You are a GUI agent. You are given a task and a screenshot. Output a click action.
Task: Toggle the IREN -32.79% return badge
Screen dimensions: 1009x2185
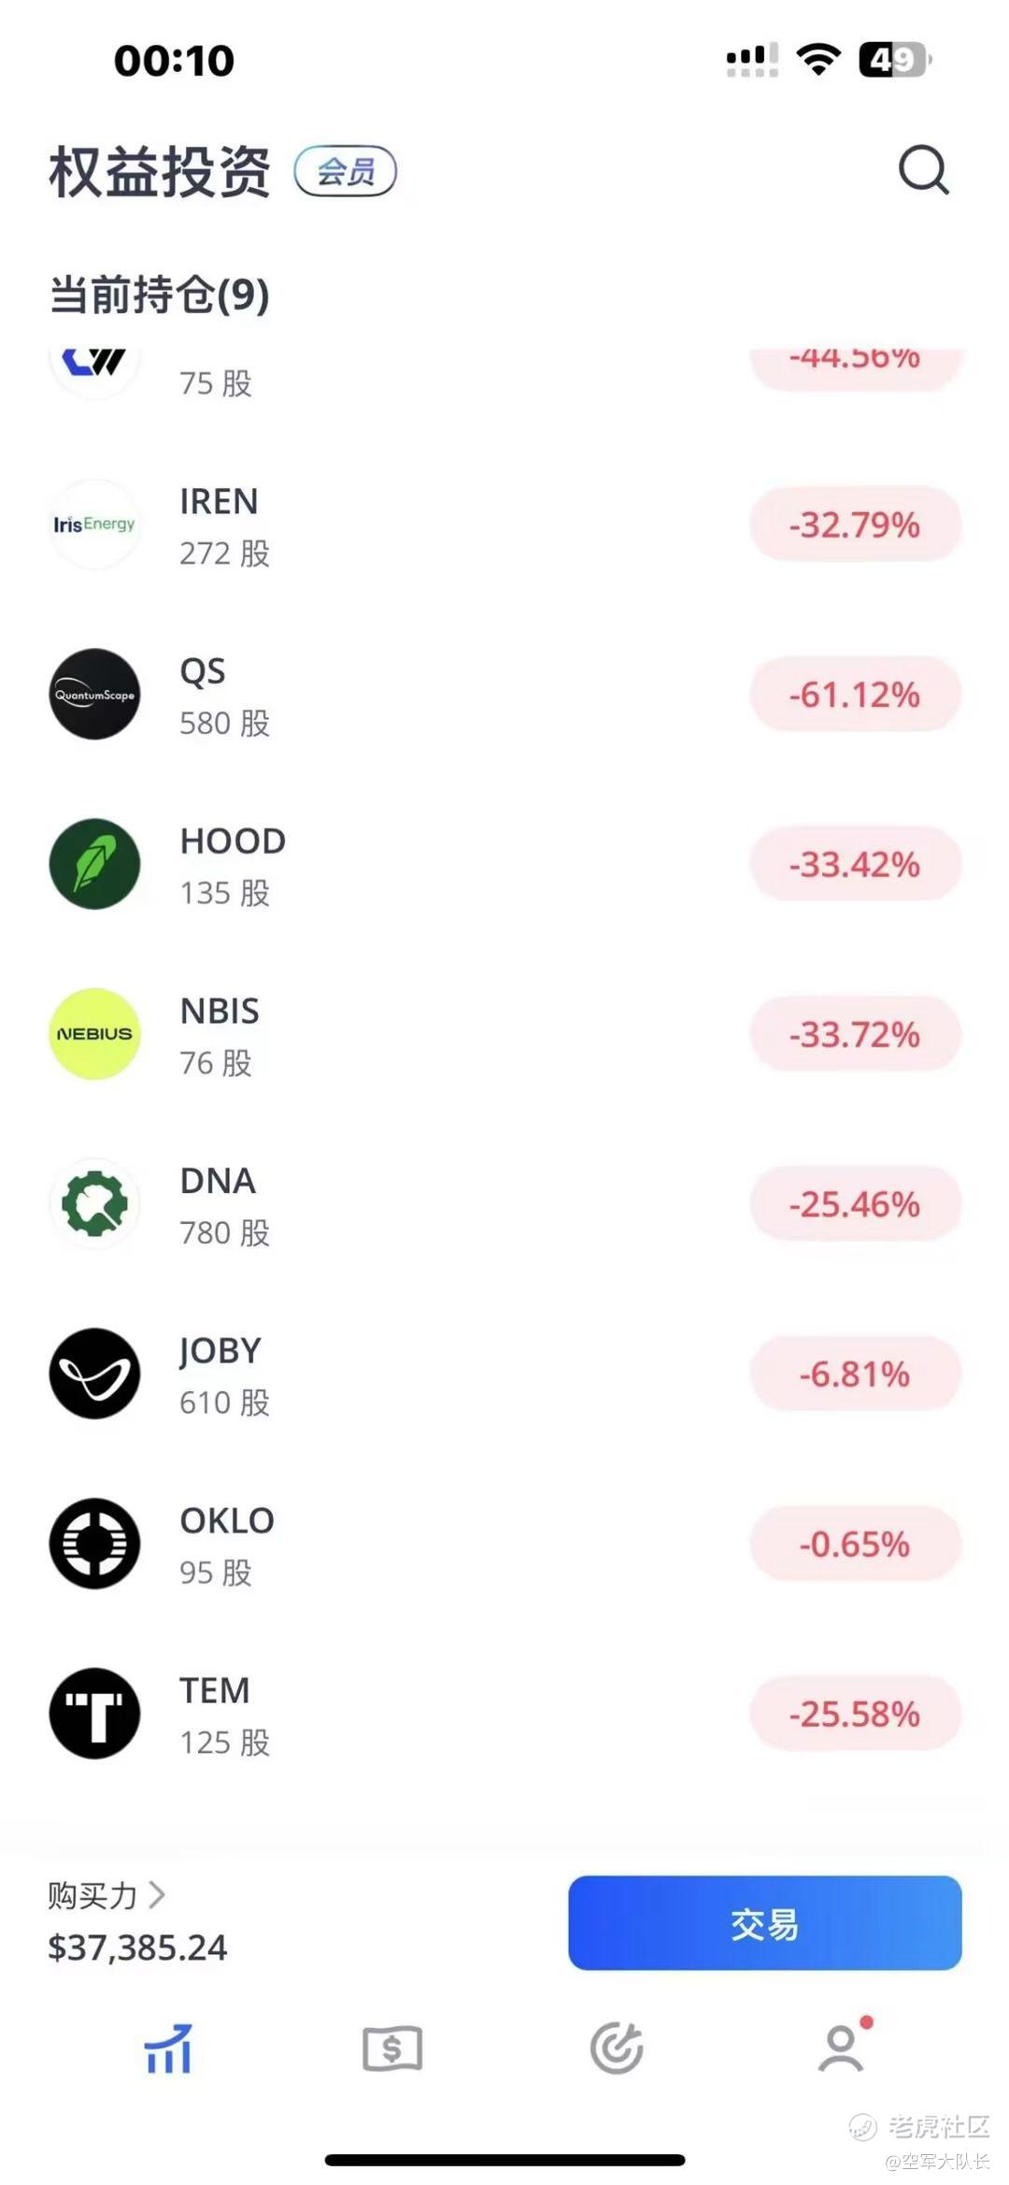click(x=855, y=525)
